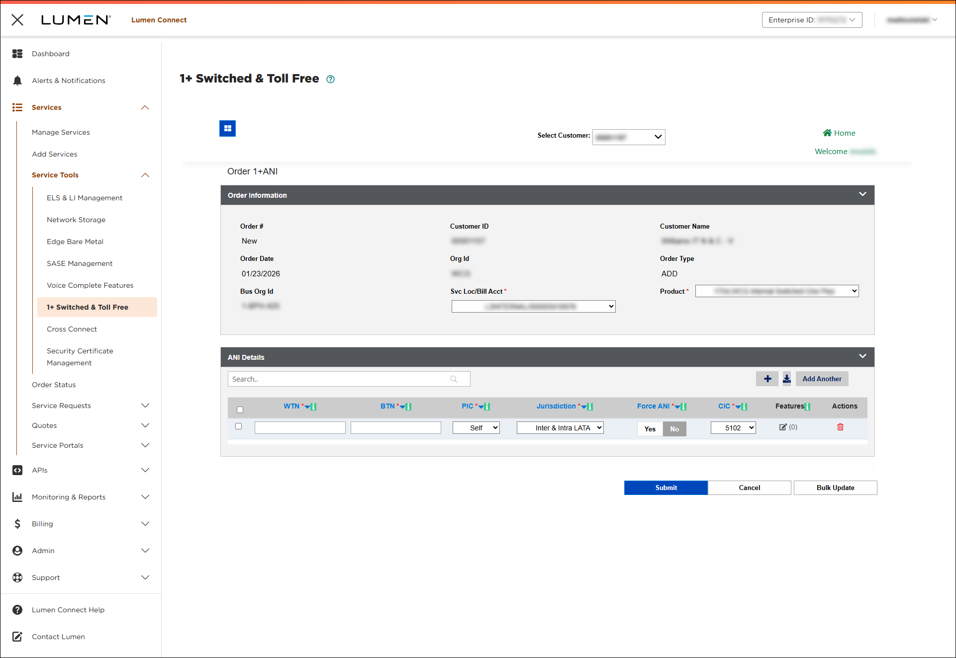
Task: Sort by the Jurisdiction column header
Action: (556, 406)
